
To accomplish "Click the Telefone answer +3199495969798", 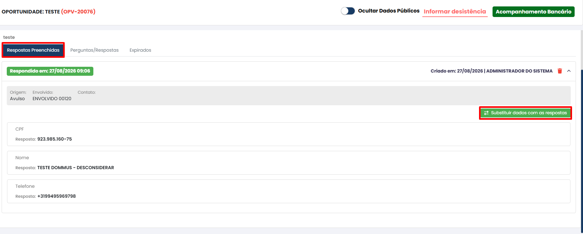I will pos(57,196).
